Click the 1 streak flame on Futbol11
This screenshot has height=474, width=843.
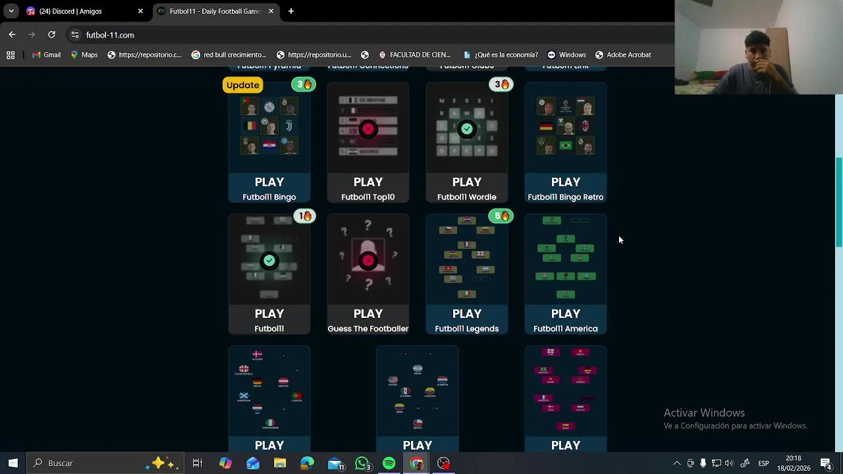pos(304,216)
